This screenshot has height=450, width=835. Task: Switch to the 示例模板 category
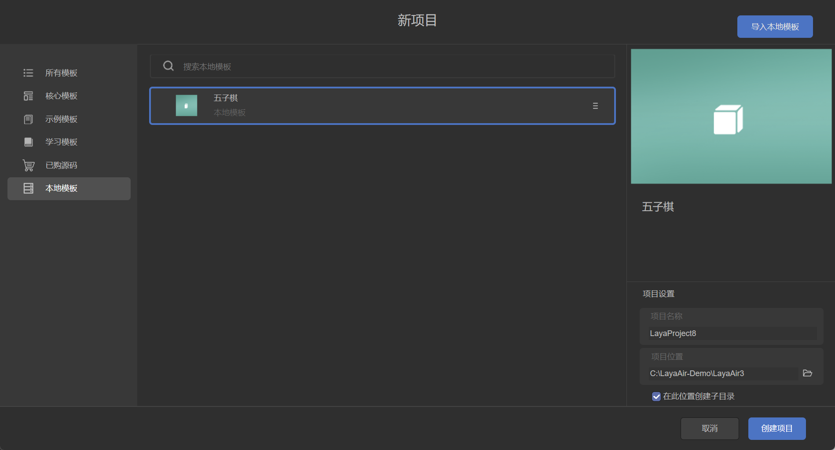(62, 119)
